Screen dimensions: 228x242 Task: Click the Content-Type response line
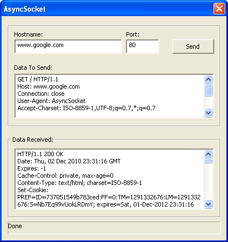pyautogui.click(x=79, y=183)
